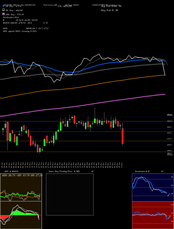Click the empty intraday trading price panel
This screenshot has height=229, width=174.
click(70, 194)
